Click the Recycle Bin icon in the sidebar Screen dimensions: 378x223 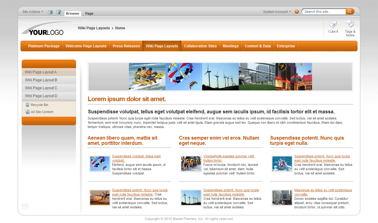[x=27, y=104]
